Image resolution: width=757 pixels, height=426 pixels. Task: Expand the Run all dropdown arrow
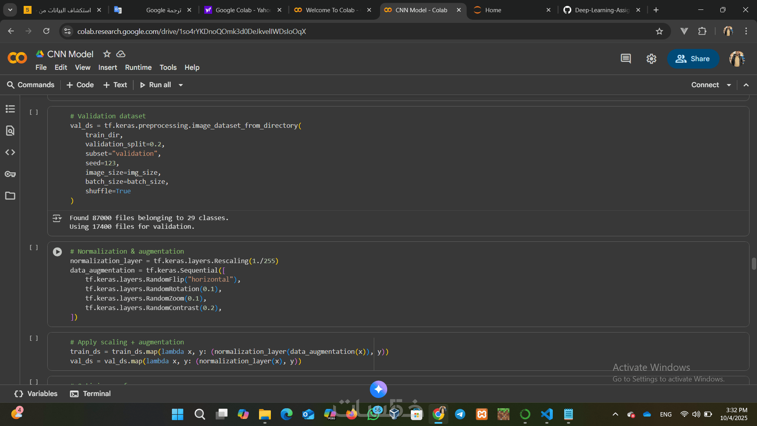(x=181, y=85)
